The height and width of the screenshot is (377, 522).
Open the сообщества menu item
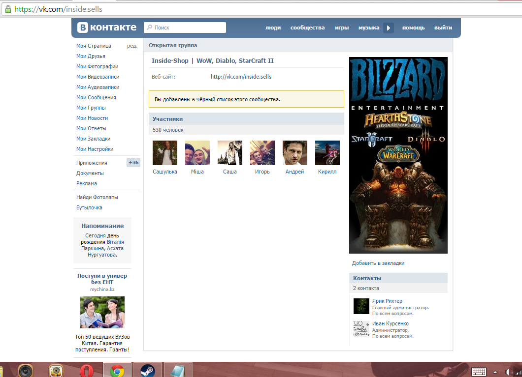[307, 28]
